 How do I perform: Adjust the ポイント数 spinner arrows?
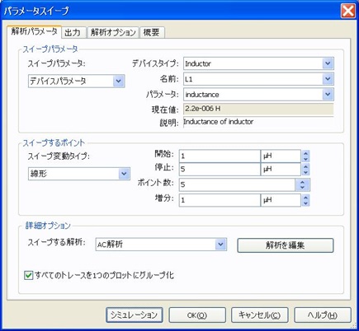click(302, 184)
